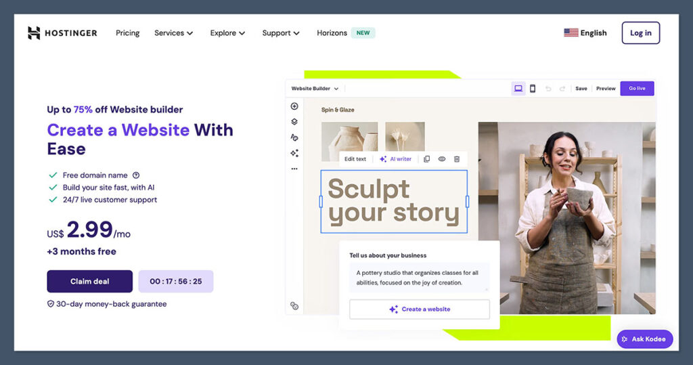Image resolution: width=693 pixels, height=365 pixels.
Task: Click the Log in button
Action: click(640, 33)
